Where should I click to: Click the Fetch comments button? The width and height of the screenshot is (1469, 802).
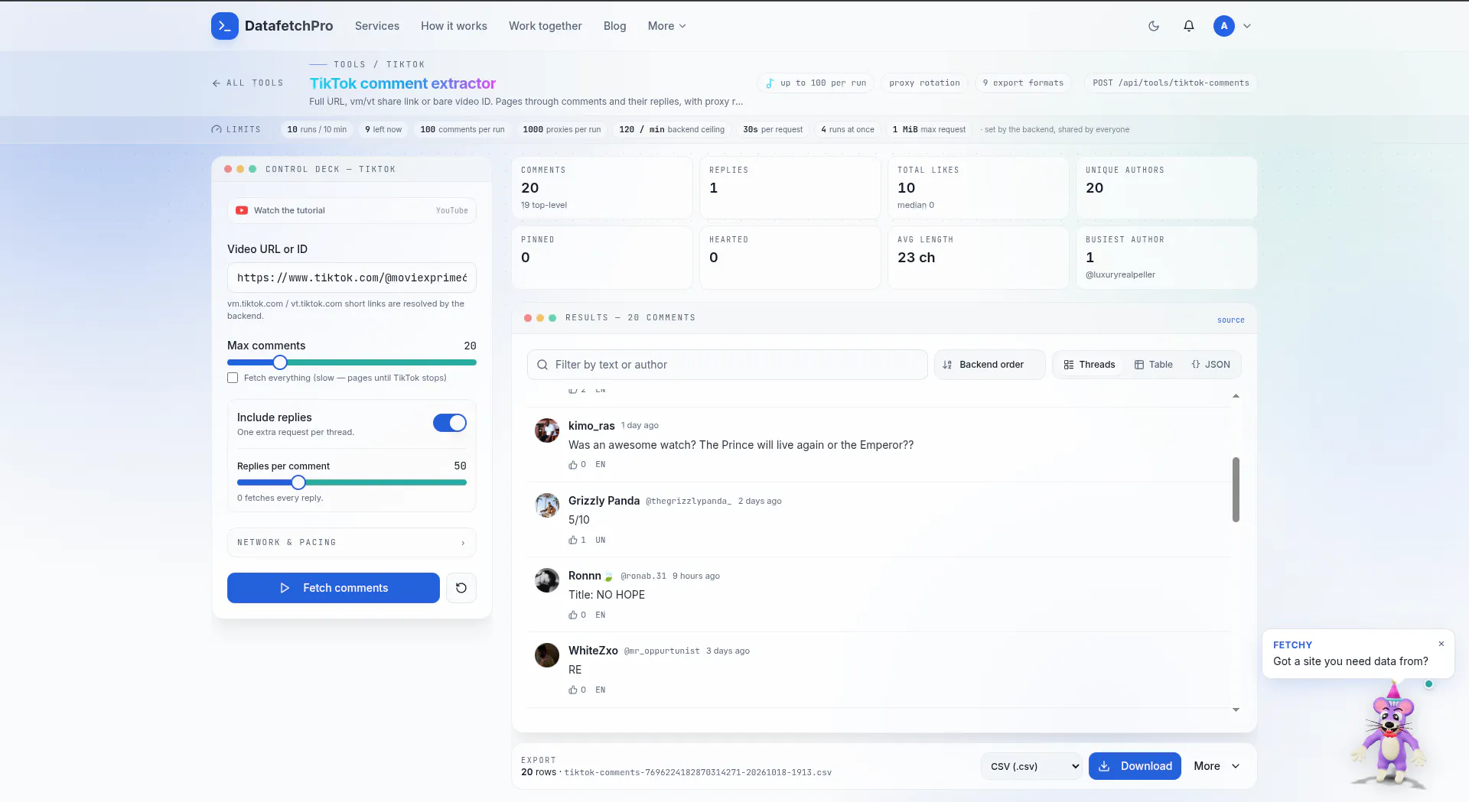pos(334,588)
